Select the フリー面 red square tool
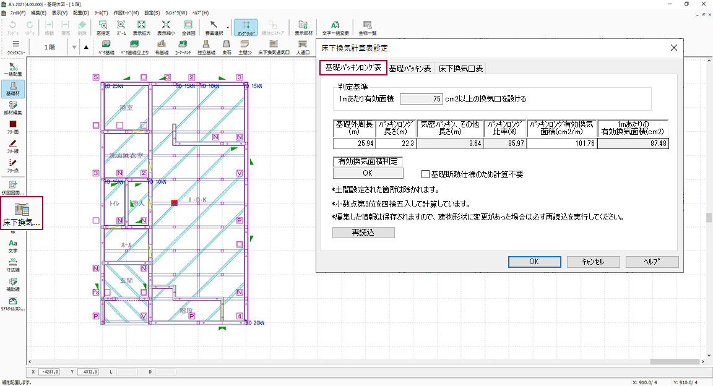 (13, 127)
